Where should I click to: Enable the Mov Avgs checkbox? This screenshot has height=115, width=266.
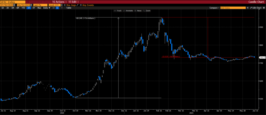pos(65,5)
